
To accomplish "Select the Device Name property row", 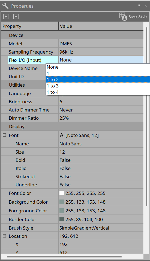I will [x=23, y=68].
